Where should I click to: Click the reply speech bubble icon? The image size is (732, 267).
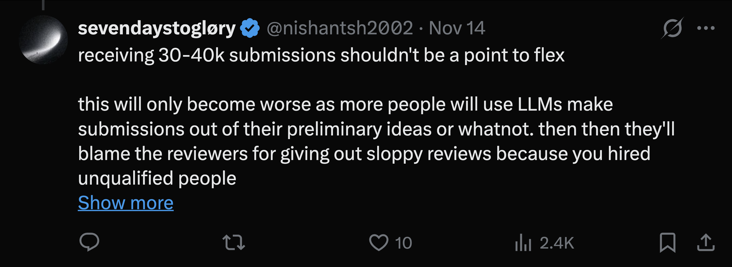click(x=89, y=242)
